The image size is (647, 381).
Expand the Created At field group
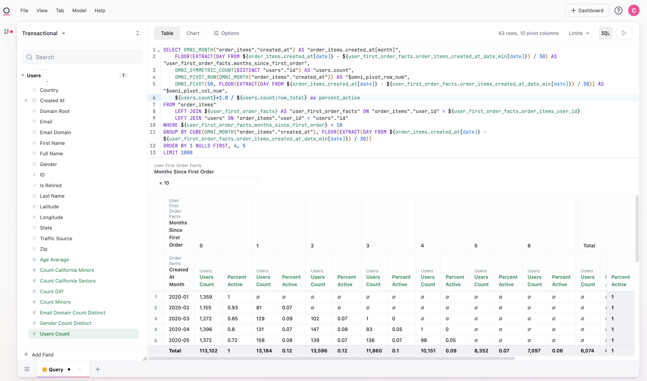(x=26, y=100)
